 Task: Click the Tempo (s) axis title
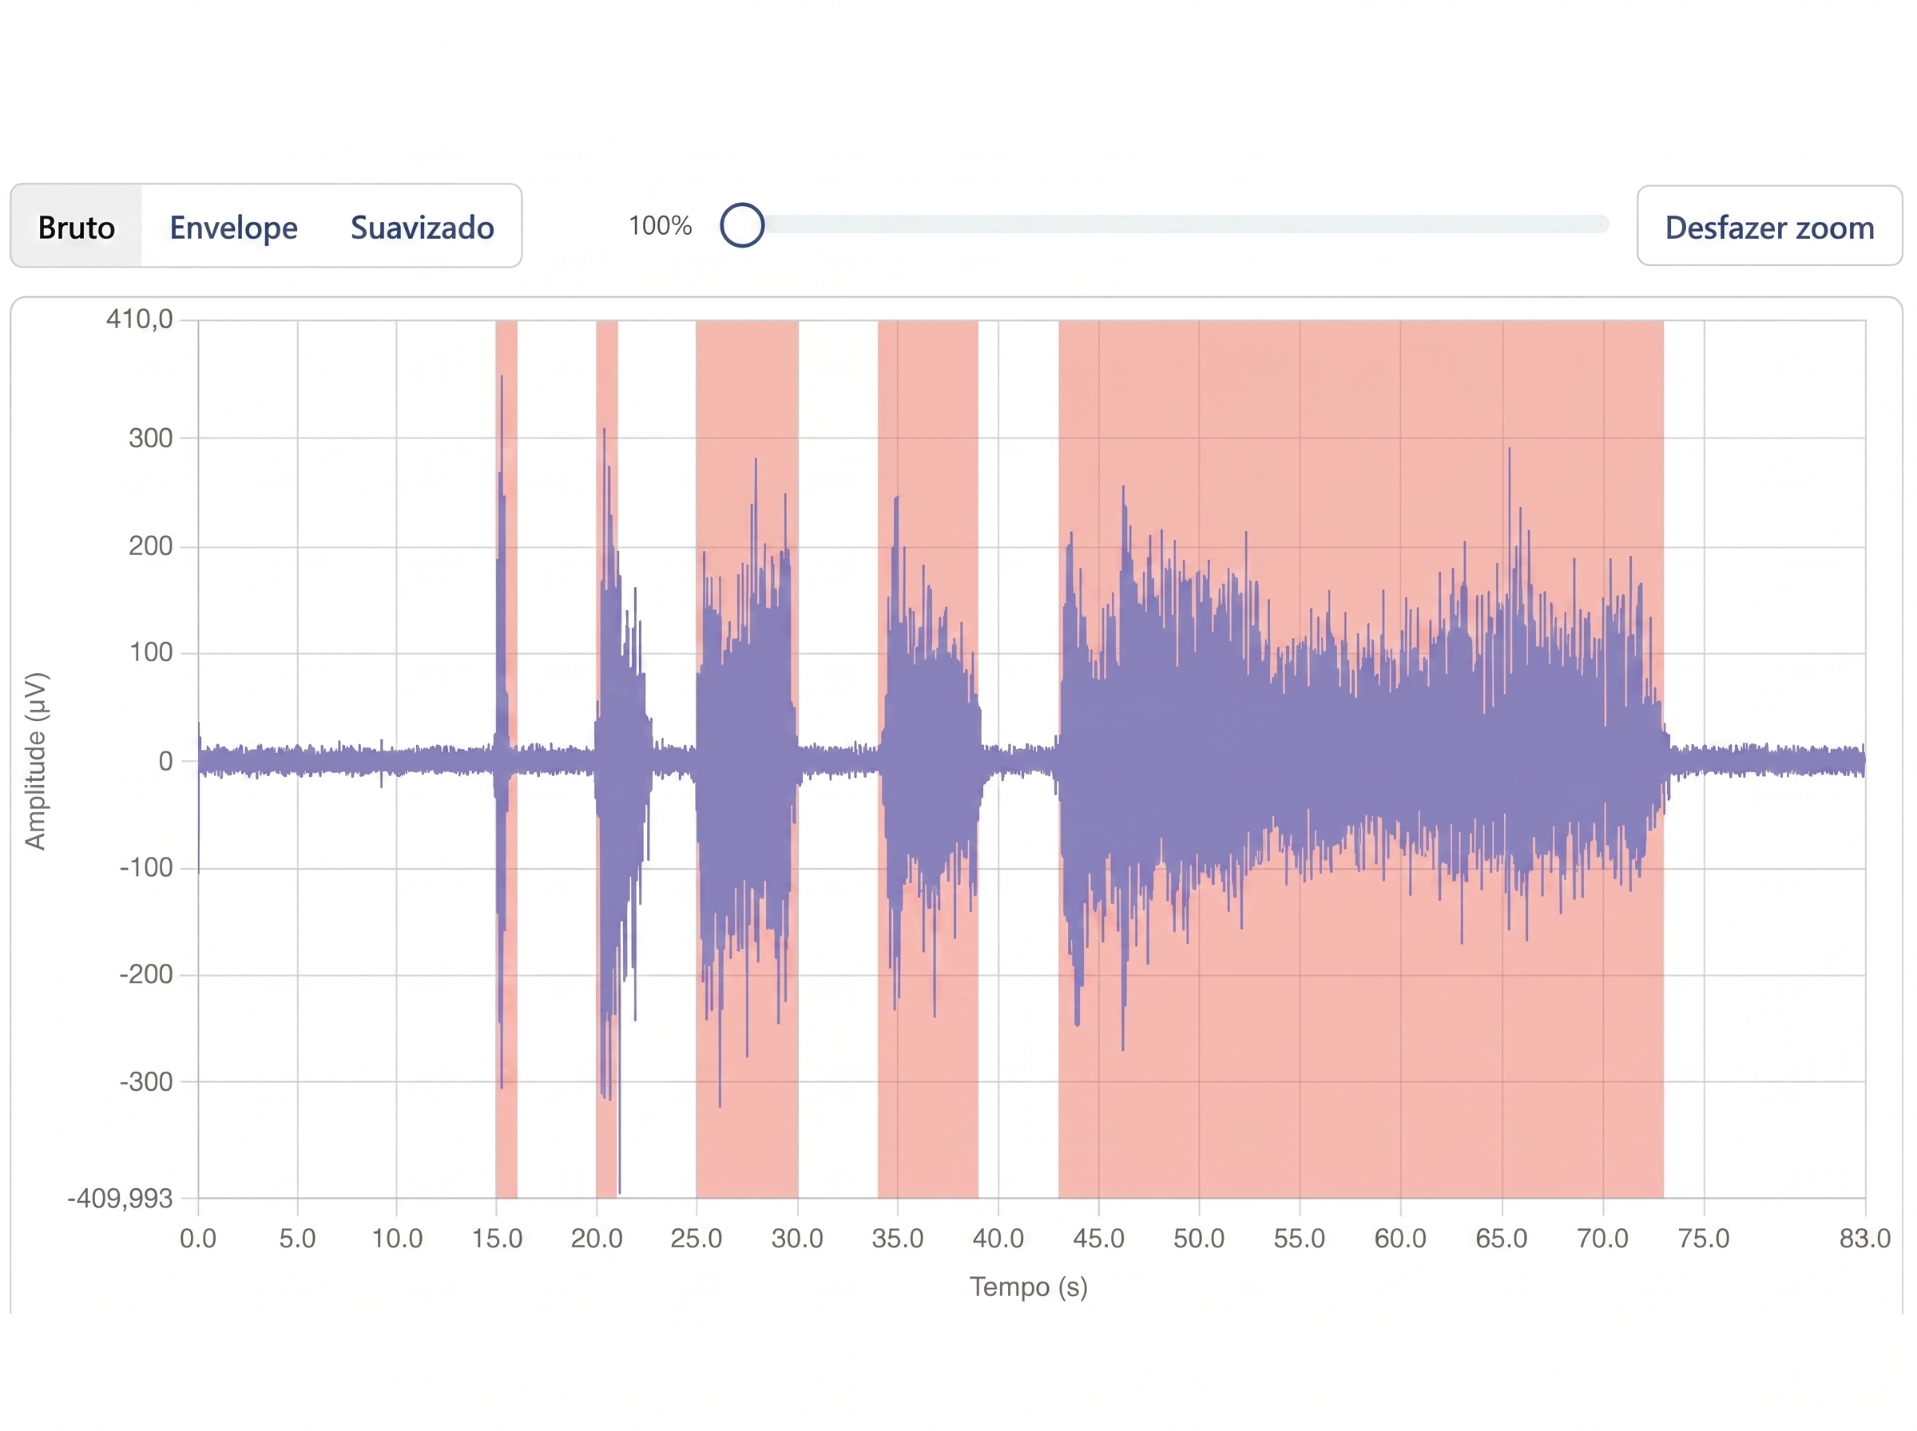click(1027, 1287)
